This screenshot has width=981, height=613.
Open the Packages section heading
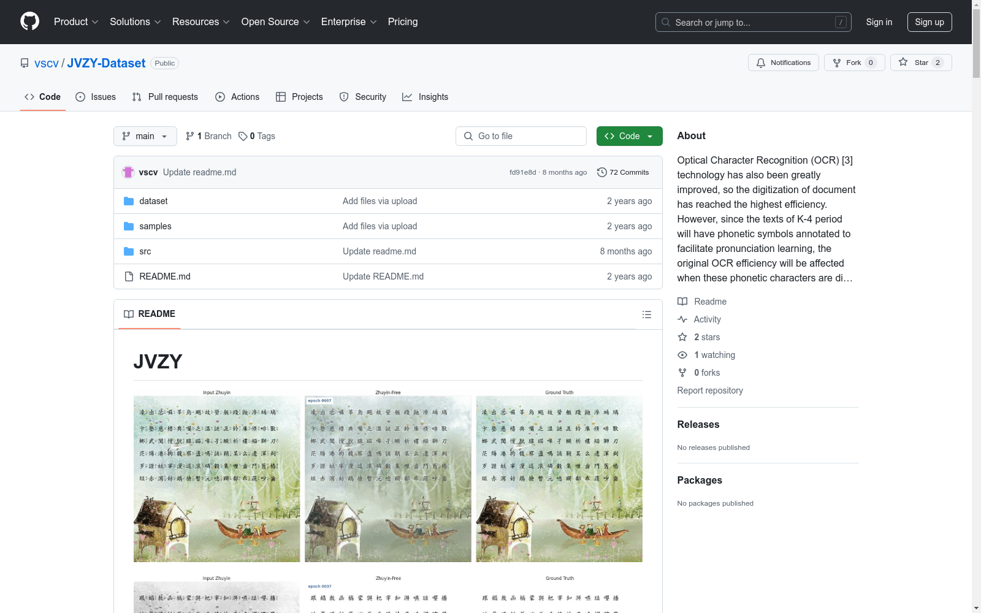[700, 480]
